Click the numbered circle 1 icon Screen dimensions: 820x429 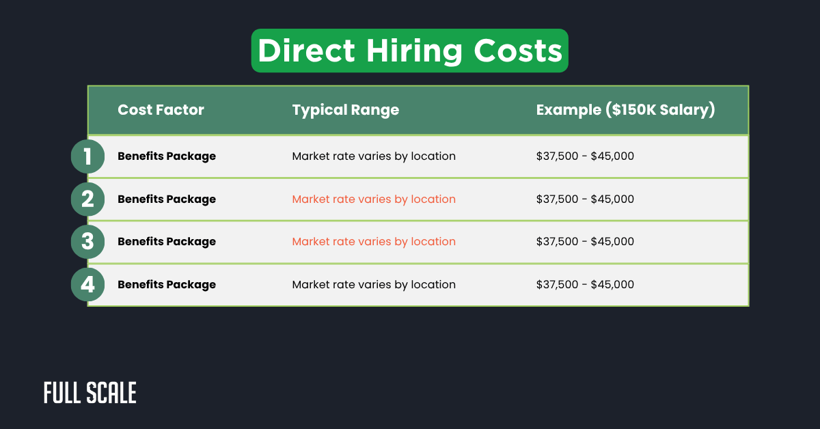pyautogui.click(x=87, y=156)
